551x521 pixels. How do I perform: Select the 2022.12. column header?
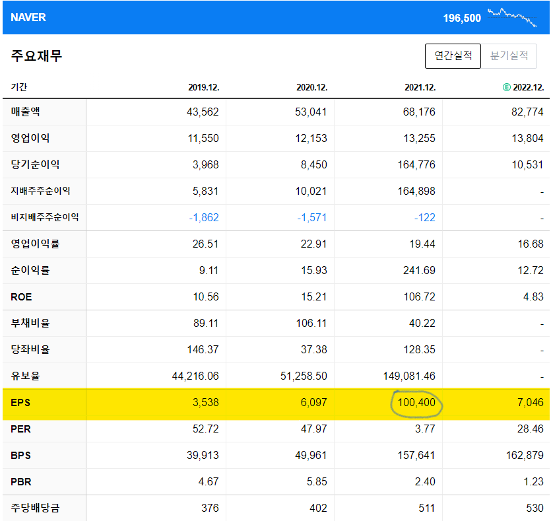(x=528, y=87)
